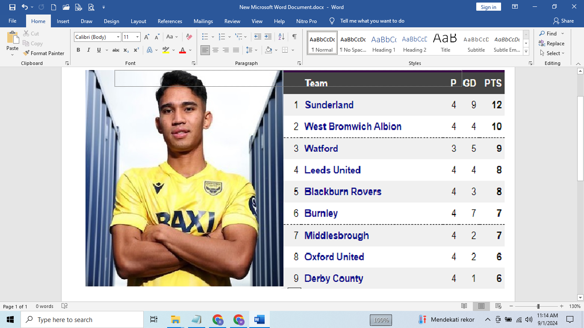
Task: Toggle Italic formatting
Action: click(88, 50)
